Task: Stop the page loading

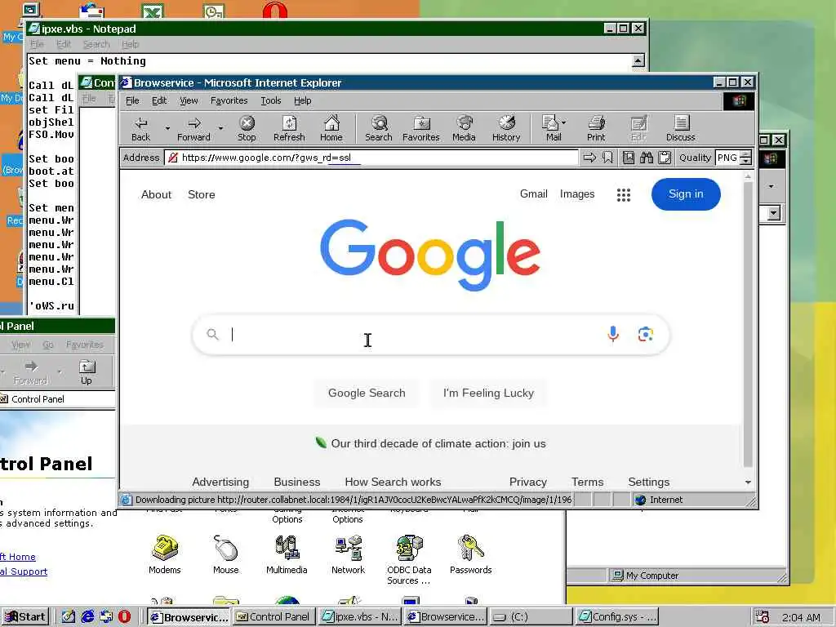Action: (x=247, y=128)
